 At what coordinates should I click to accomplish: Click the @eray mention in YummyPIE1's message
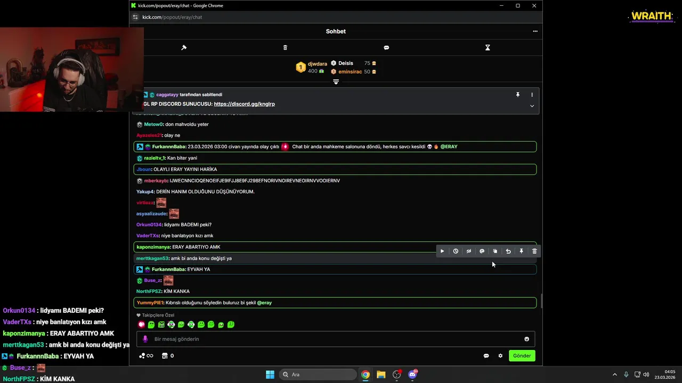click(264, 303)
